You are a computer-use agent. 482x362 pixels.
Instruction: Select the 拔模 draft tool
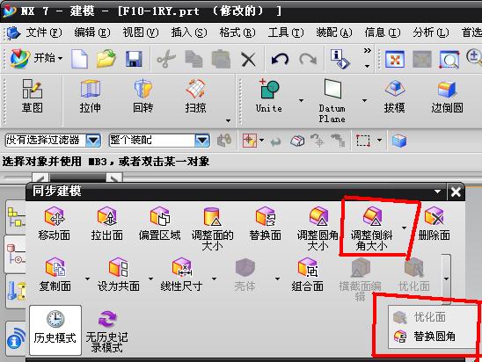(x=394, y=96)
